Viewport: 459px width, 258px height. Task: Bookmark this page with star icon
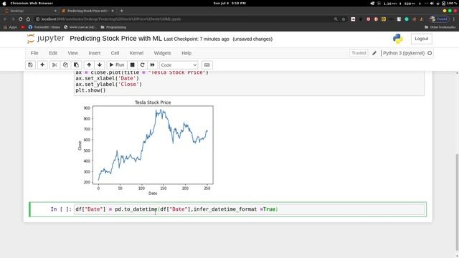point(344,19)
